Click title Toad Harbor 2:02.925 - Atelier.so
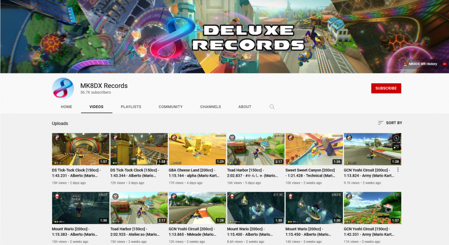 (x=135, y=231)
